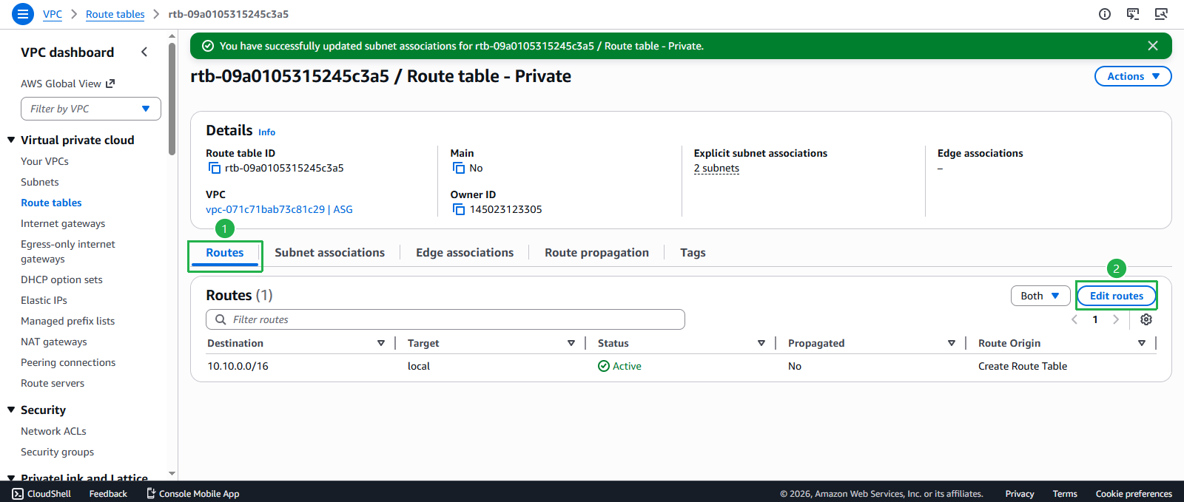Open Privacy footer link

pyautogui.click(x=1020, y=494)
